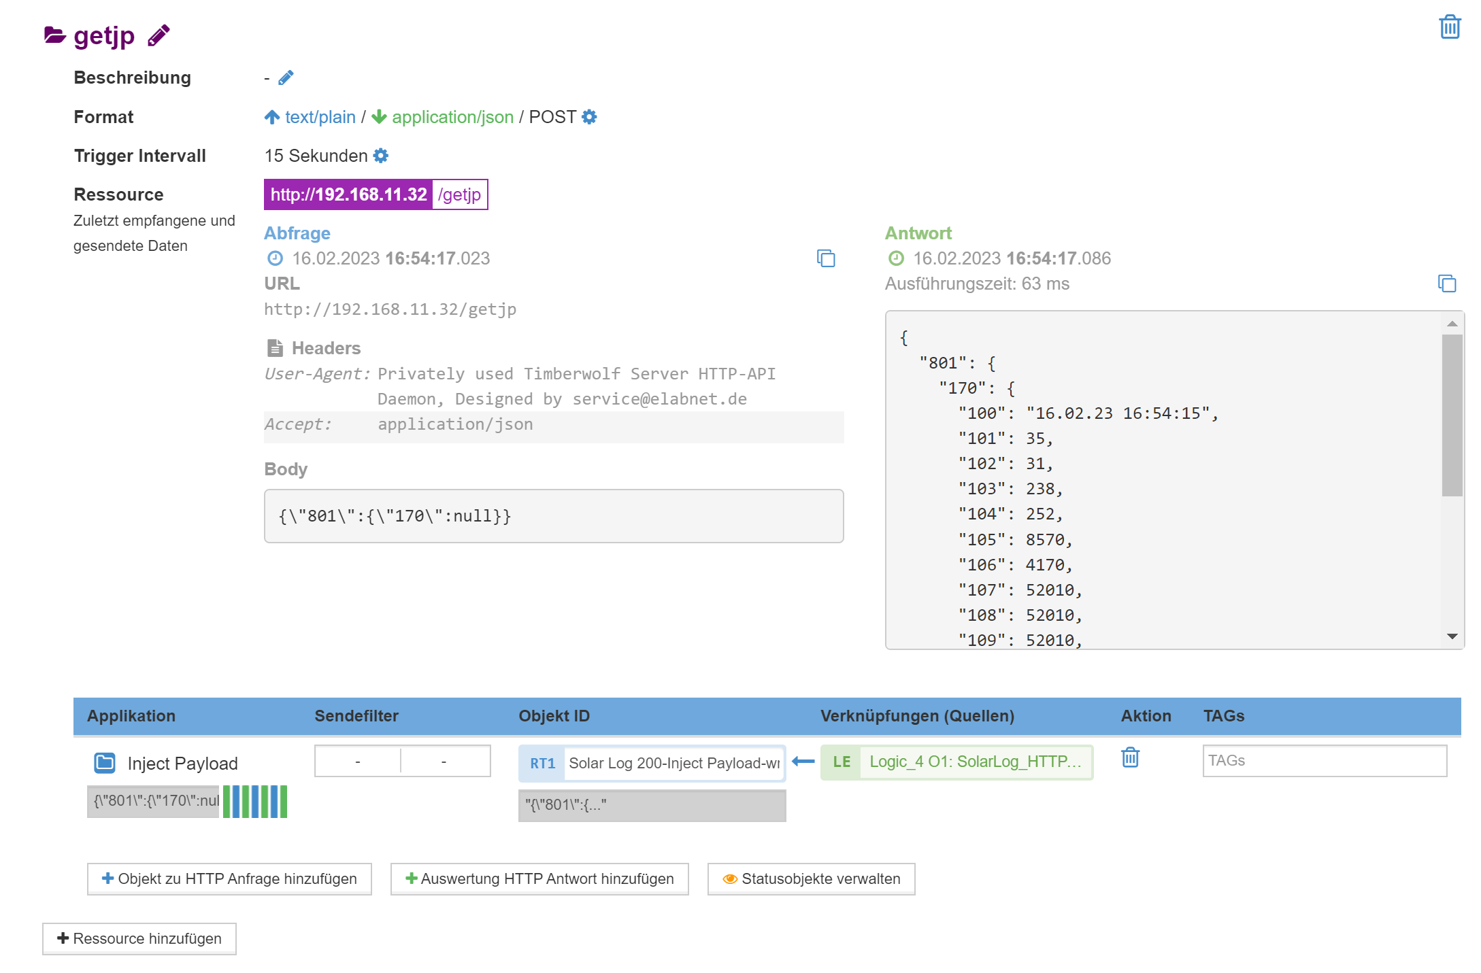Copy the Abfrage request data
Screen dimensions: 1481x973
click(826, 258)
